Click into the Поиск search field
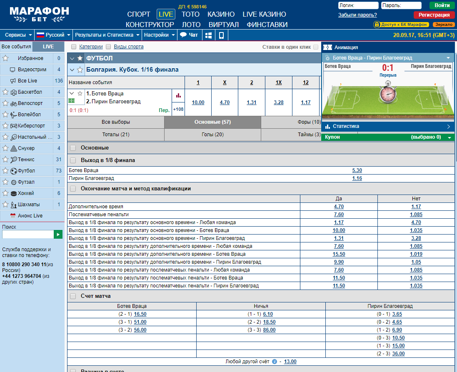457x372 pixels. [28, 235]
